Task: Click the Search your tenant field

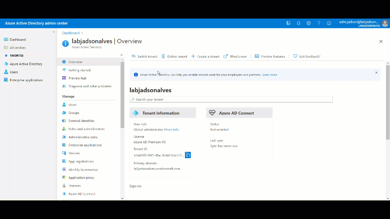Action: (231, 99)
